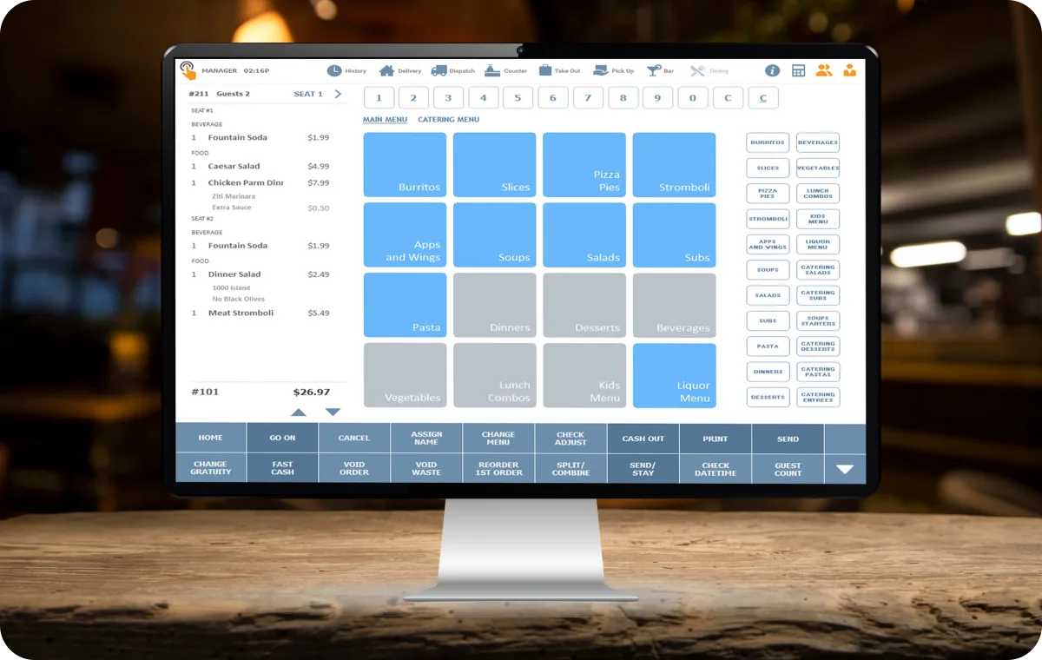Select the Bar cocktail glass icon

pyautogui.click(x=654, y=70)
